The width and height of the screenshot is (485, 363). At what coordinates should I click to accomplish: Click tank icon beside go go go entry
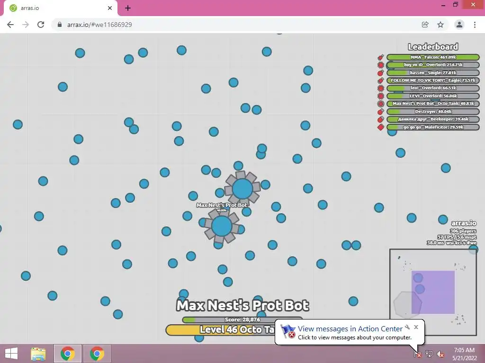[x=381, y=127]
